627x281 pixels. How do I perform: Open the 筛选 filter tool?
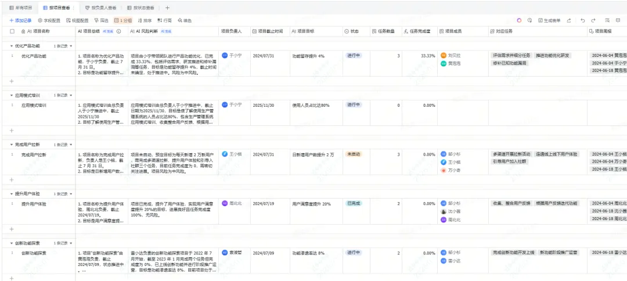[101, 20]
